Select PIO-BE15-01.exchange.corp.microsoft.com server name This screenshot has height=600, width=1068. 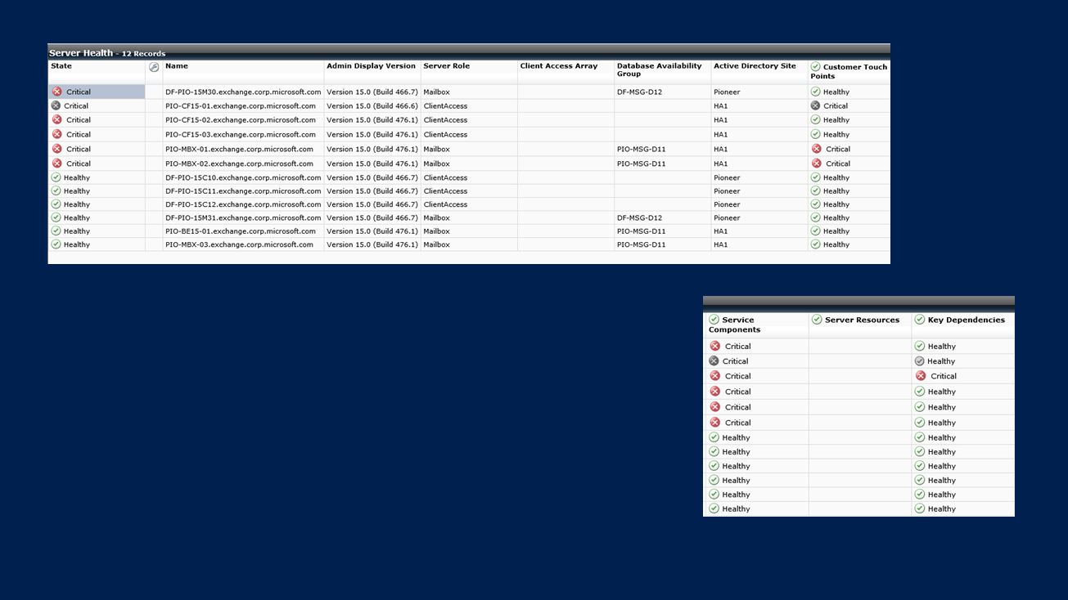pos(239,231)
